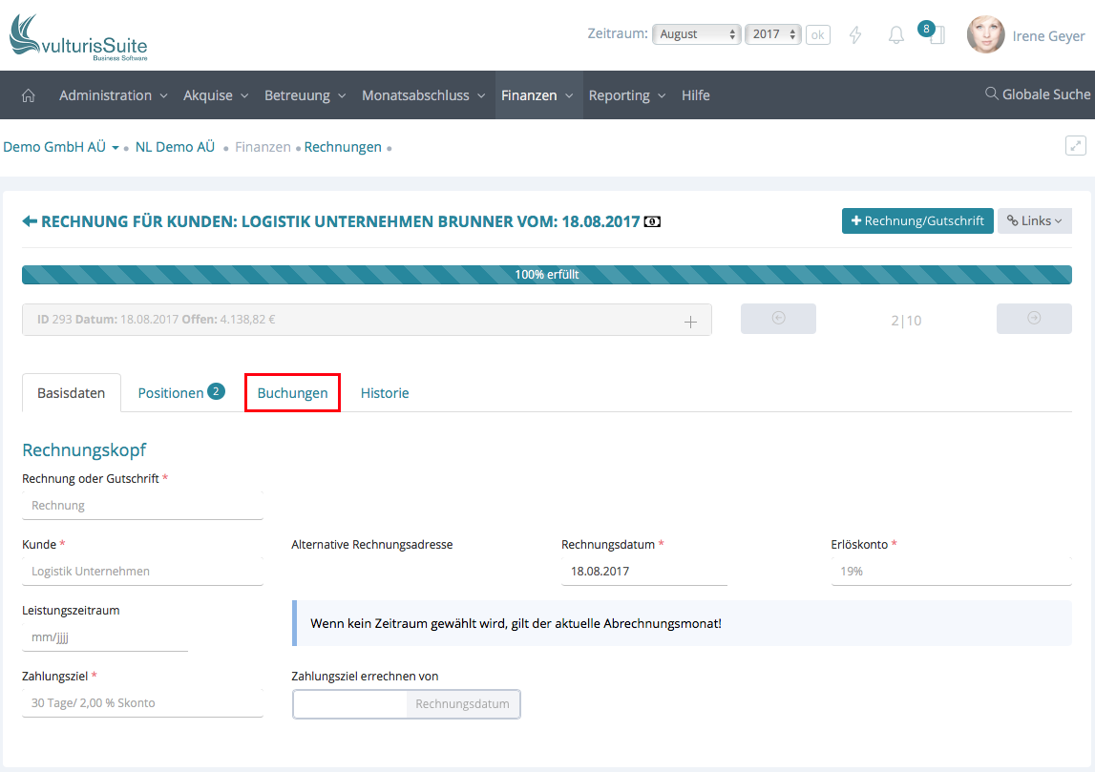Click the 100% erfüllt progress bar
1095x772 pixels.
546,275
